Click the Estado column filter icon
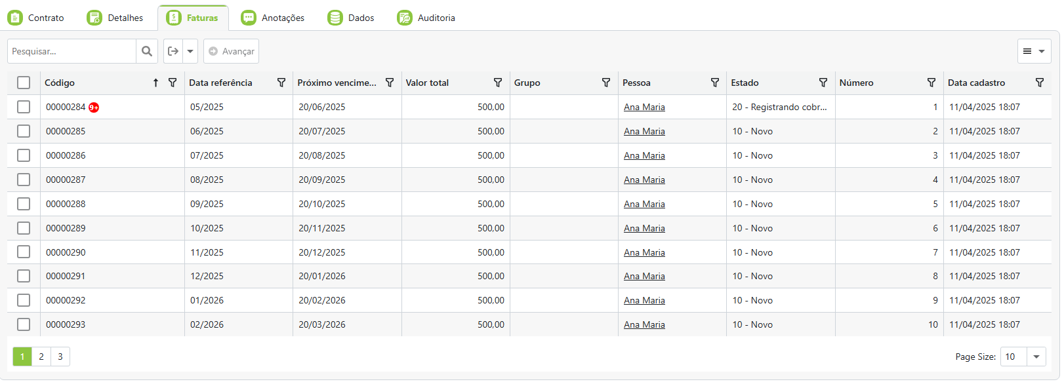This screenshot has height=388, width=1064. (823, 83)
